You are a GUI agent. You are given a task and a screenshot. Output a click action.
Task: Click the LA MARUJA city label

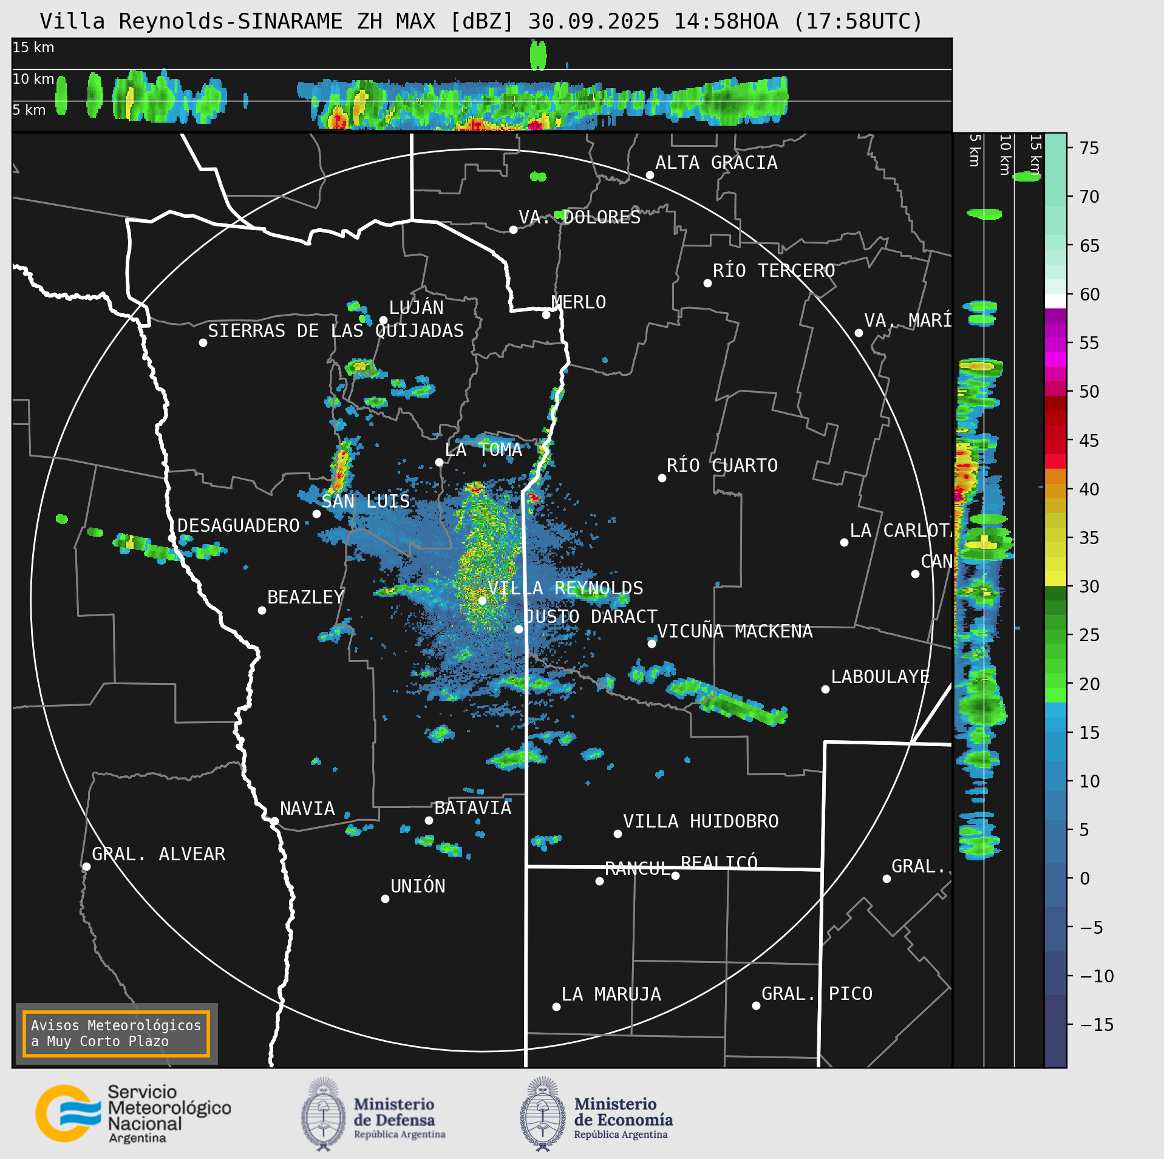[611, 994]
